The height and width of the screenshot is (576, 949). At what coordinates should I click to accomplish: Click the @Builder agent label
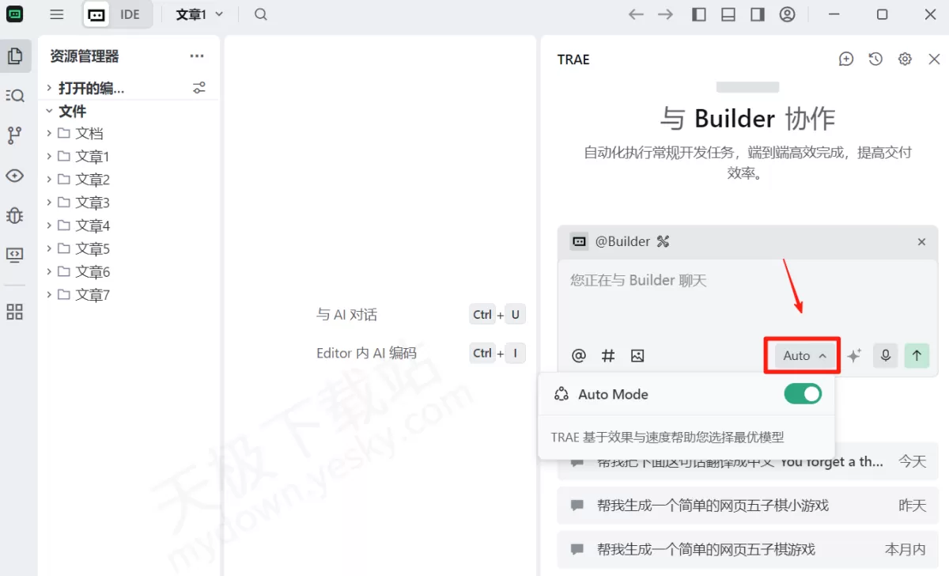622,241
